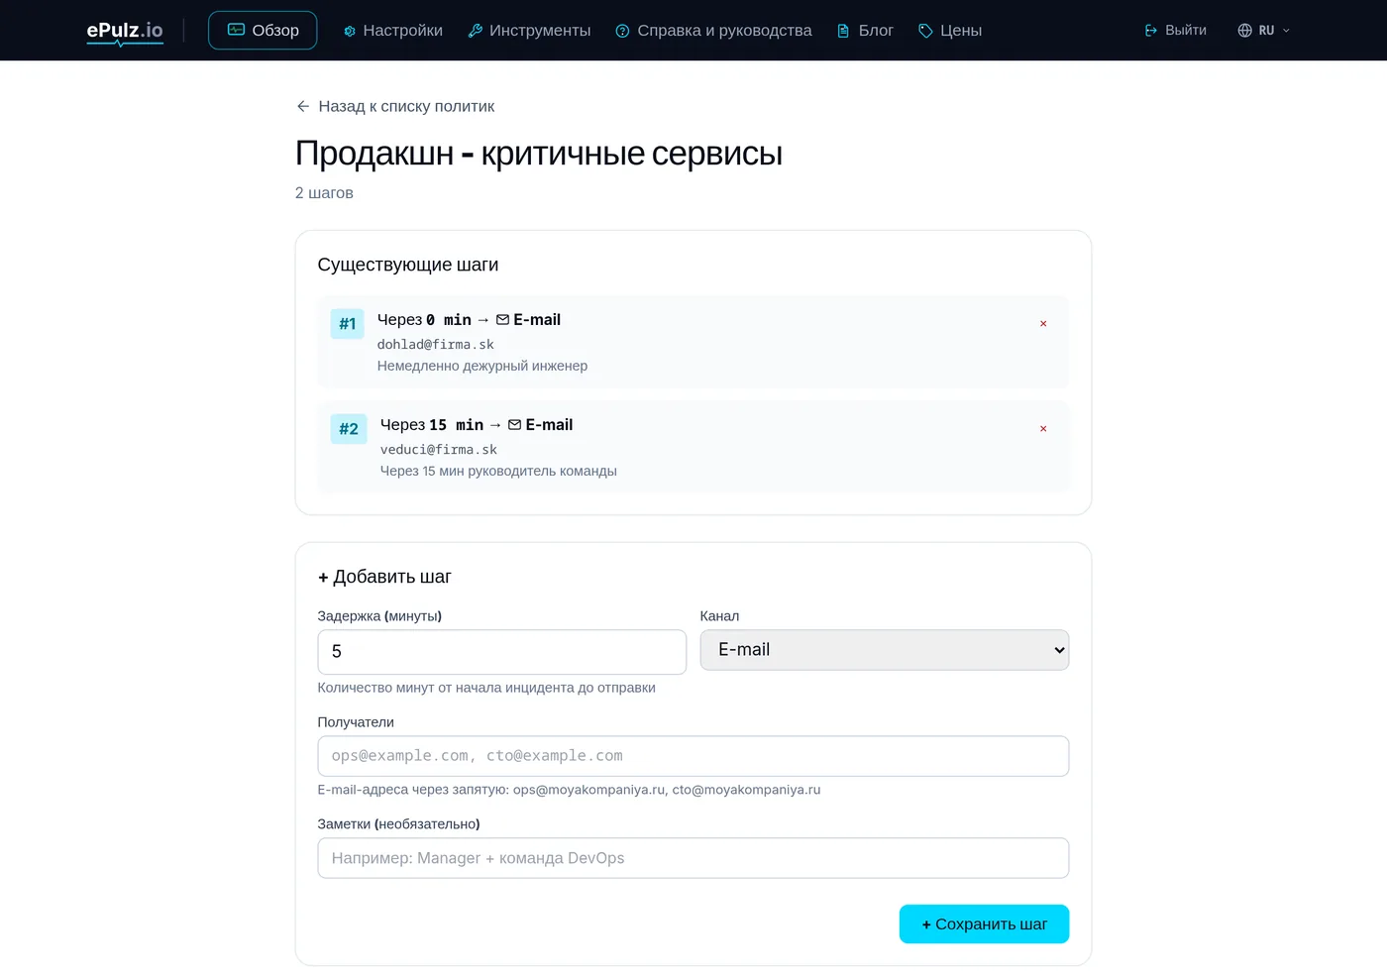The image size is (1387, 975).
Task: Click the #1 step badge
Action: pos(348,323)
